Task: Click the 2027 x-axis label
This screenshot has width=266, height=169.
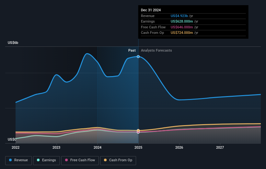Action: (x=220, y=148)
